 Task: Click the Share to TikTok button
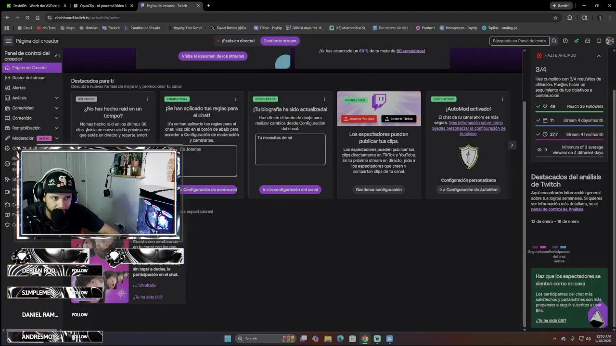399,119
